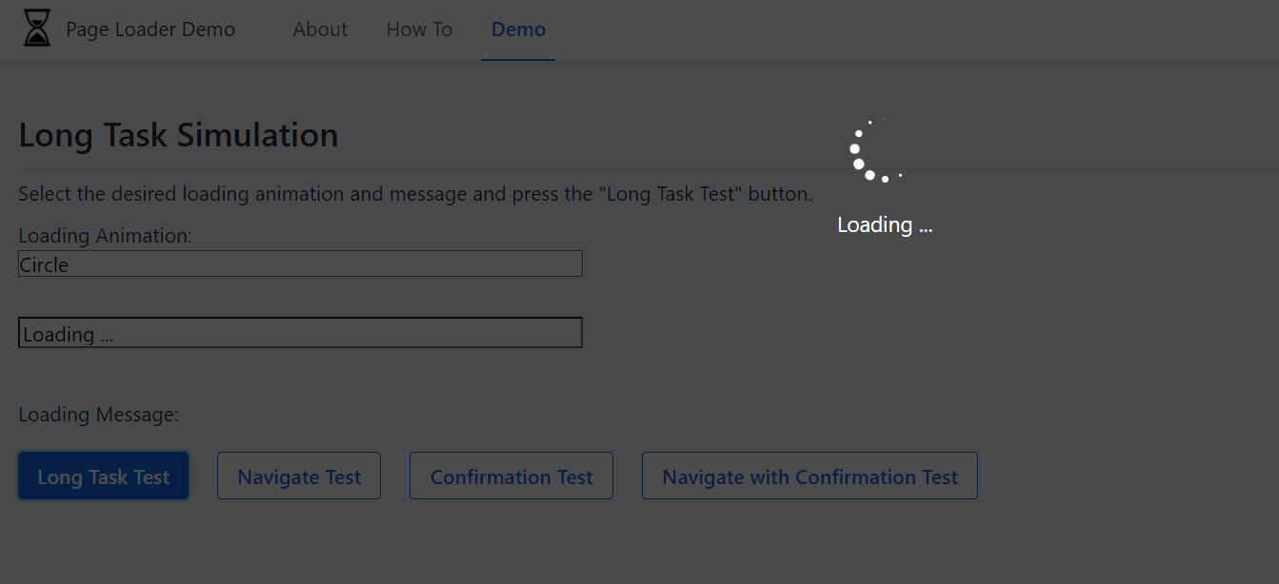Image resolution: width=1279 pixels, height=584 pixels.
Task: Select the Demo navigation tab
Action: click(518, 29)
